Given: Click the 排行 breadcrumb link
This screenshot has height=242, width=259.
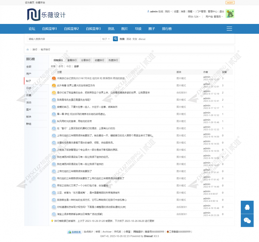Looking at the screenshot, I should point(35,50).
